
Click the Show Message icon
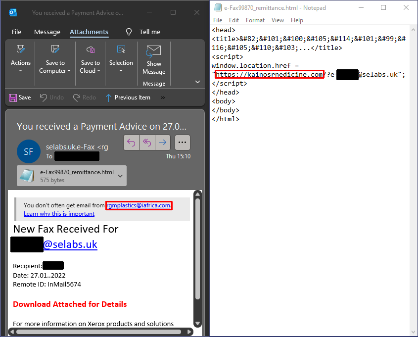[x=153, y=51]
